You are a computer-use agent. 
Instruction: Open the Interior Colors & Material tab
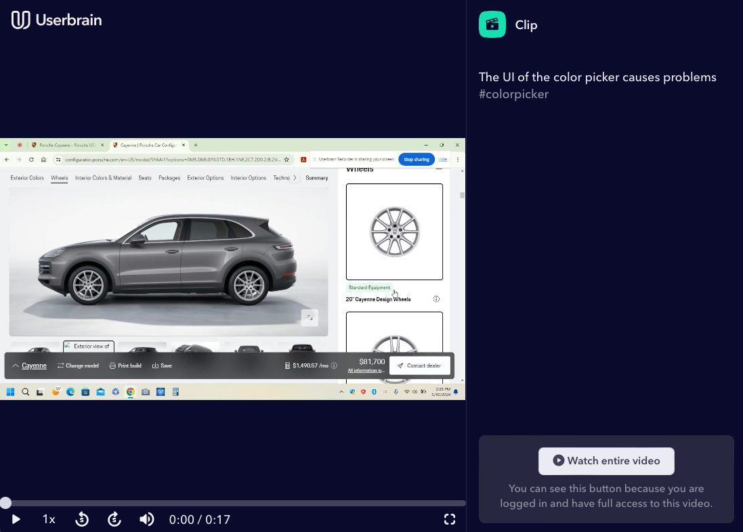tap(103, 177)
